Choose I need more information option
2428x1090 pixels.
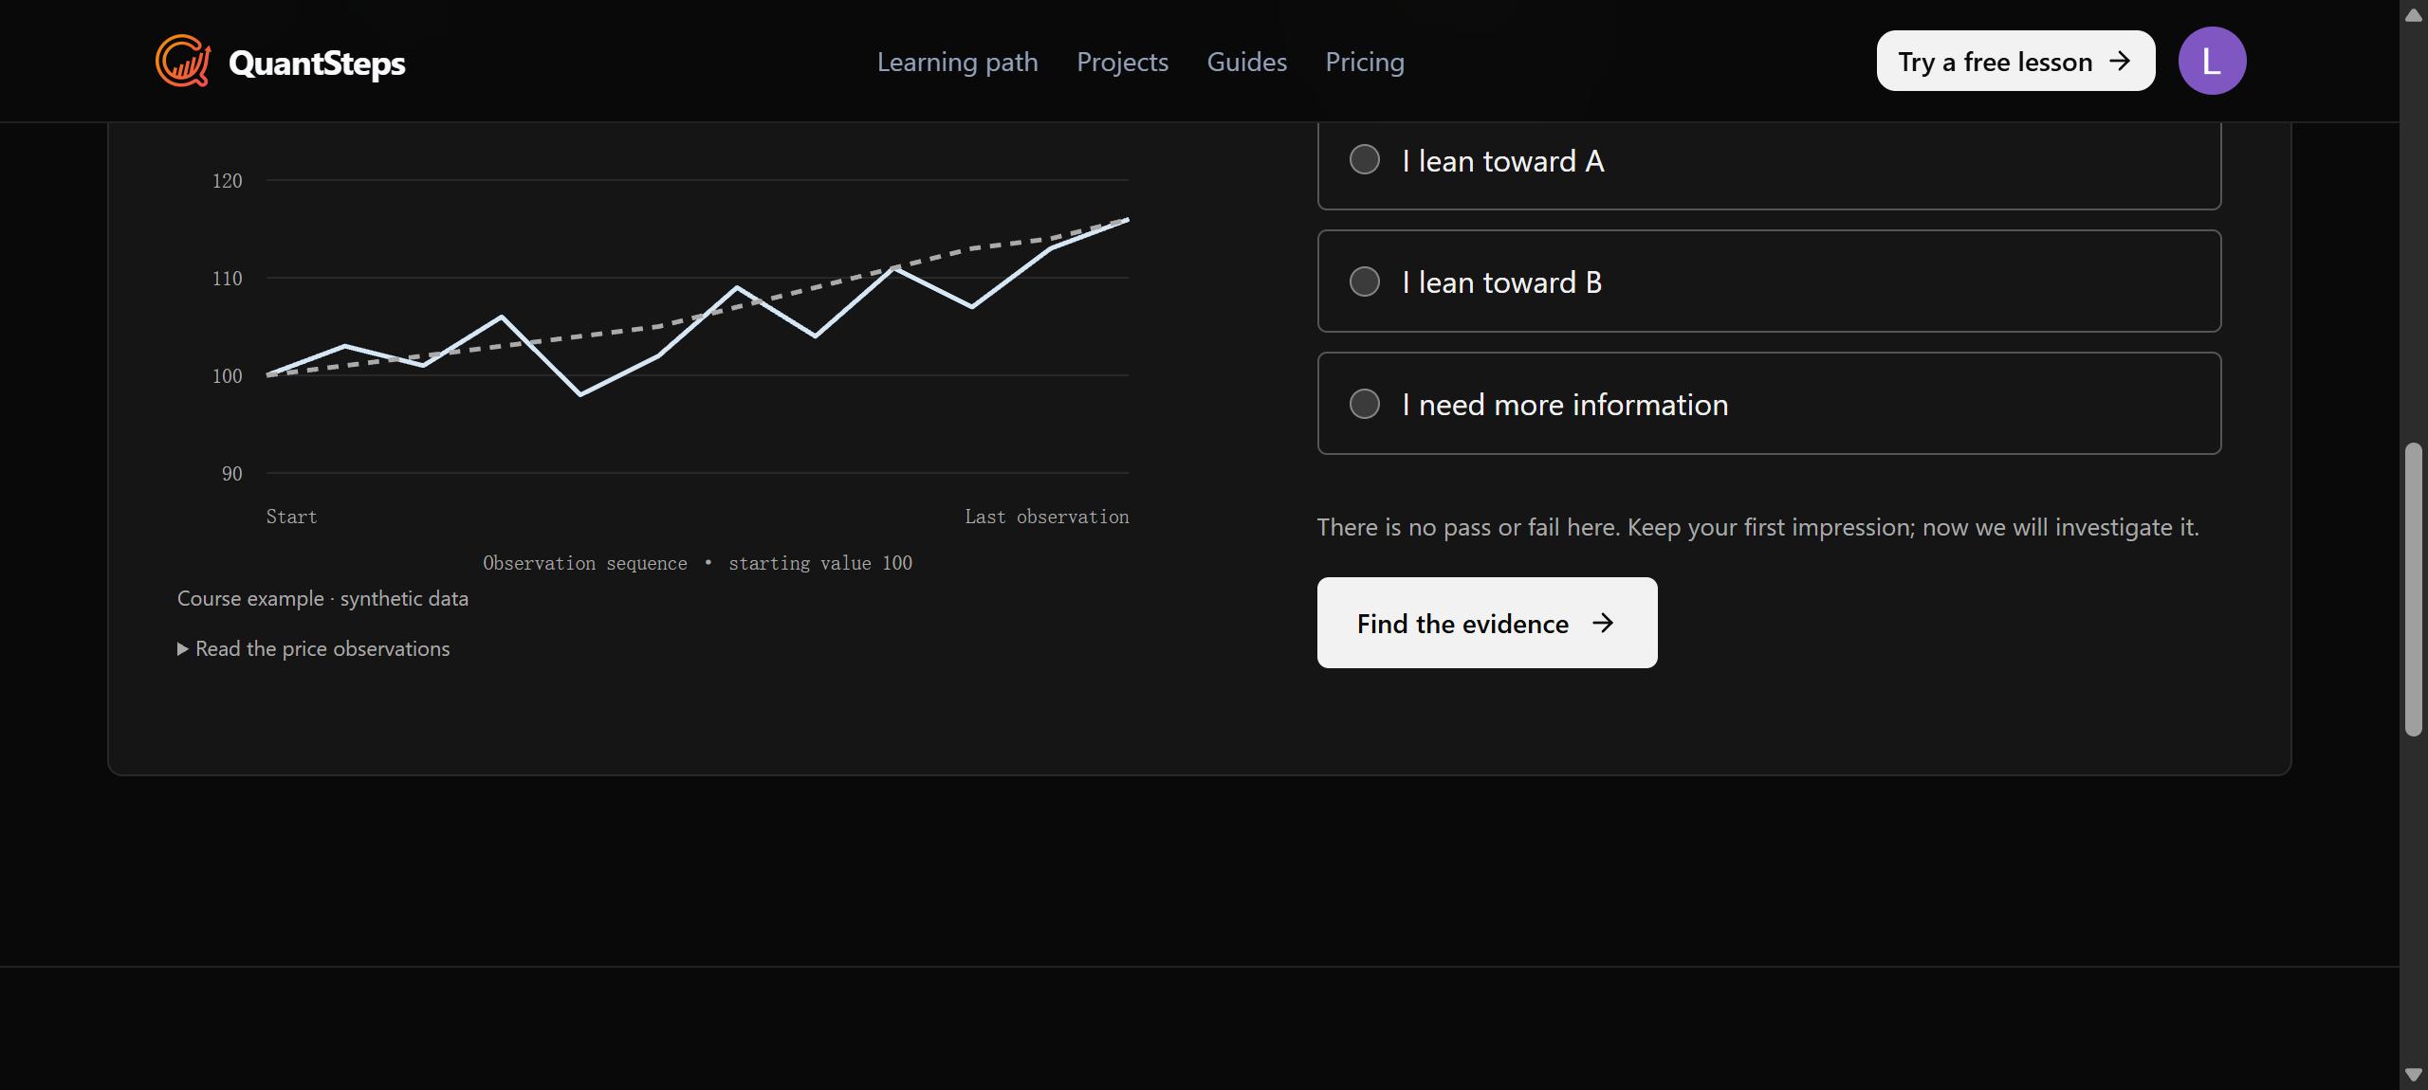click(x=1769, y=404)
